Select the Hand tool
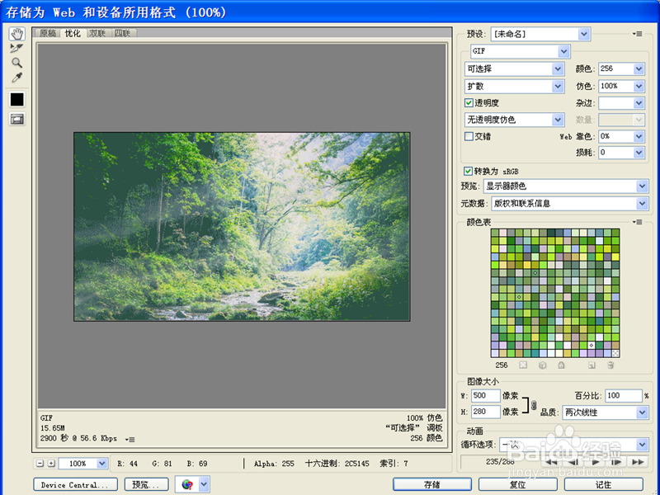 click(x=16, y=34)
